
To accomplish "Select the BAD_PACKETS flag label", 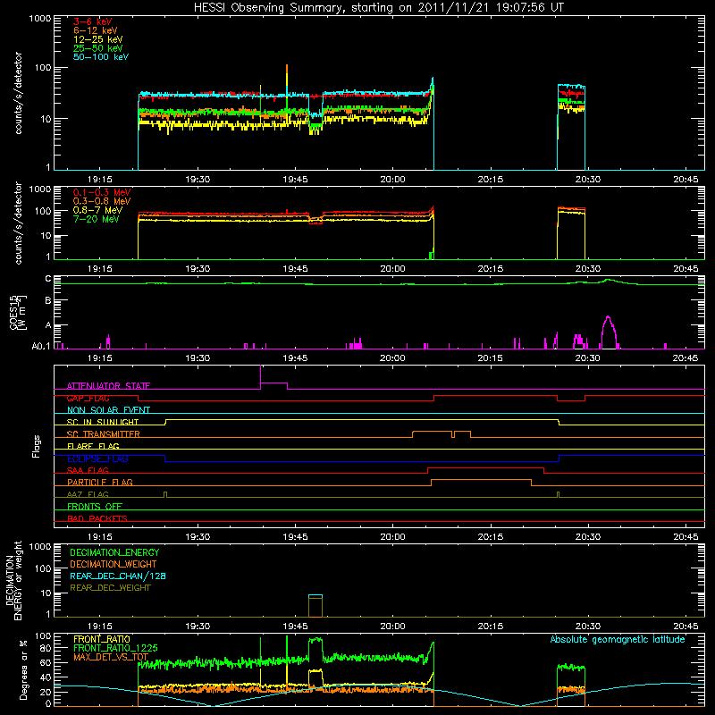I will coord(97,518).
